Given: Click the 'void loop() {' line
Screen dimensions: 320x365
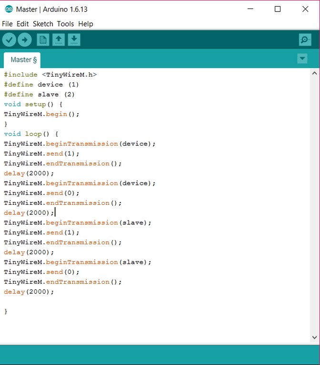Looking at the screenshot, I should tap(31, 134).
